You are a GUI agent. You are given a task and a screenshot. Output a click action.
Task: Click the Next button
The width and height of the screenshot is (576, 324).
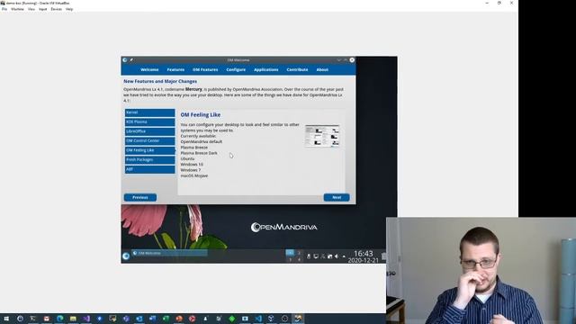click(x=337, y=197)
